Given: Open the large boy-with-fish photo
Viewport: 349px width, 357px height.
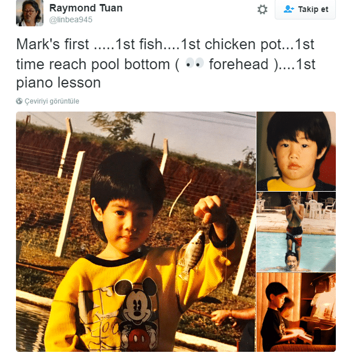Looking at the screenshot, I should [136, 232].
